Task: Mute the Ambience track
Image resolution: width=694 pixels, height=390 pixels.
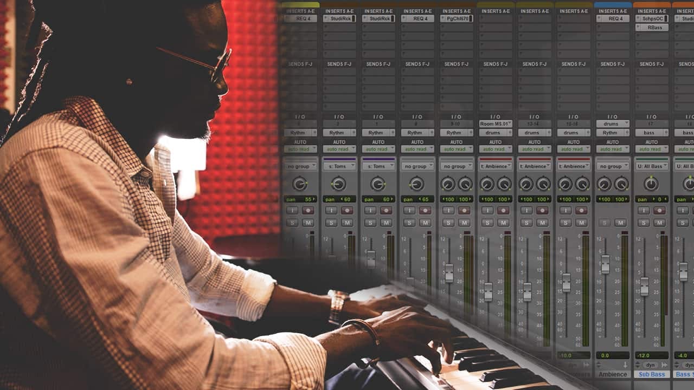Action: (x=620, y=223)
